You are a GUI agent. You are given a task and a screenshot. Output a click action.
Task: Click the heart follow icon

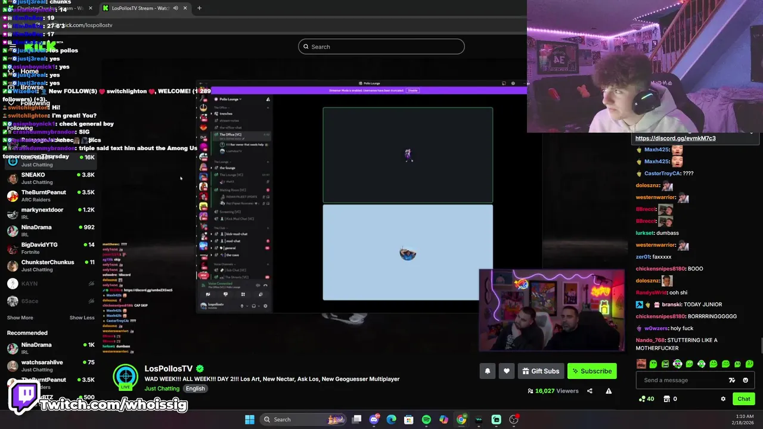[507, 371]
